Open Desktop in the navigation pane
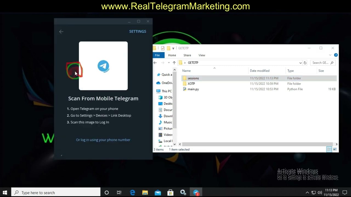This screenshot has height=197, width=351. point(166,104)
